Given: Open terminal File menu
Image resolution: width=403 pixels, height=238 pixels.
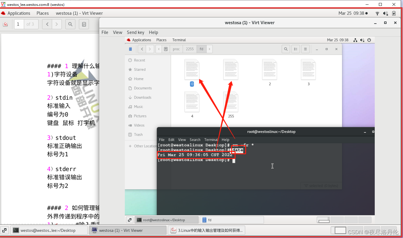Looking at the screenshot, I should pos(162,140).
